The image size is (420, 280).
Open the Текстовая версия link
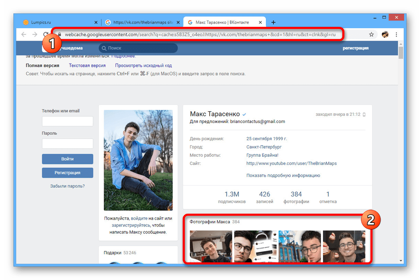(x=87, y=65)
